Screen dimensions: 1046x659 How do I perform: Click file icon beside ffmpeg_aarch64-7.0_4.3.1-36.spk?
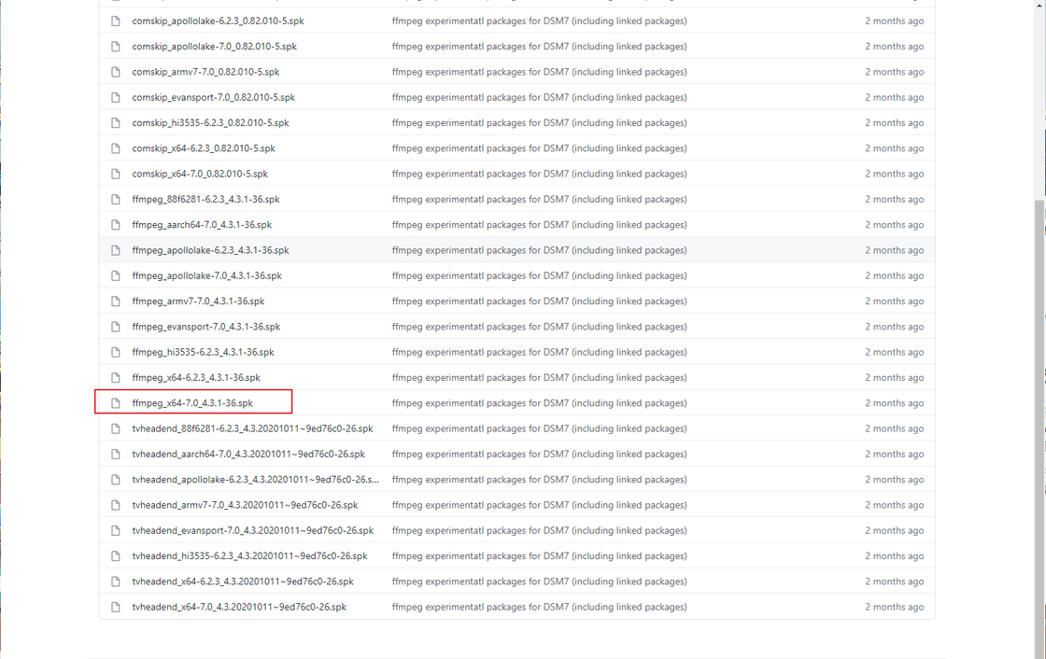(x=116, y=225)
